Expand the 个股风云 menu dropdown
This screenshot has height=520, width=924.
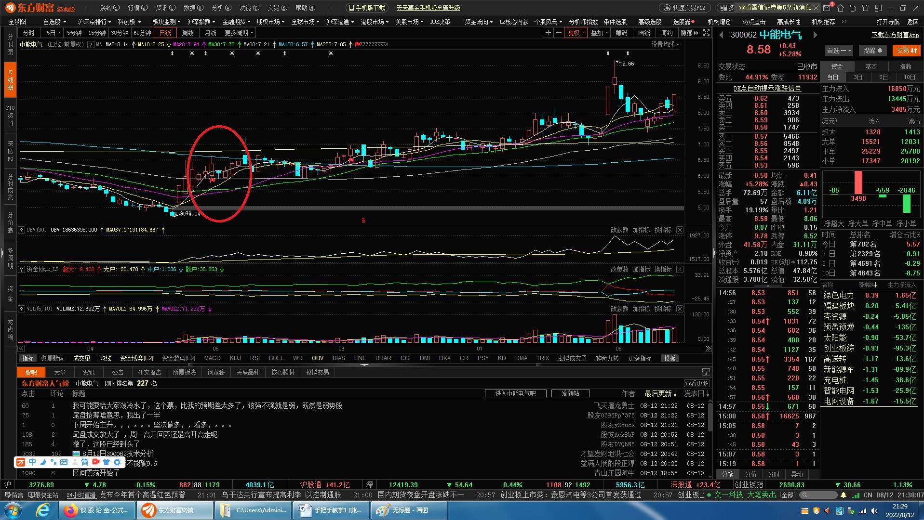point(548,22)
